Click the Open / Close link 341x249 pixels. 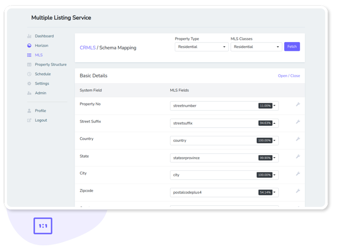pyautogui.click(x=289, y=75)
